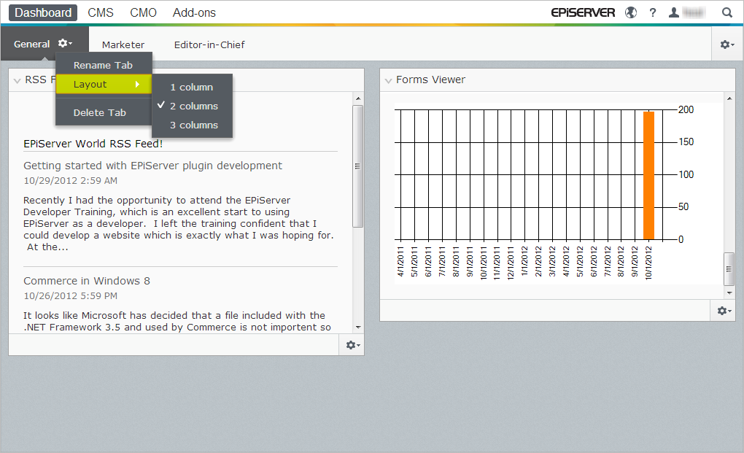Image resolution: width=744 pixels, height=453 pixels.
Task: Open the CMS top menu
Action: coord(101,13)
